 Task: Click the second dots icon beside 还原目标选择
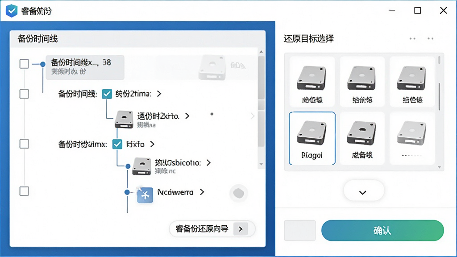pyautogui.click(x=431, y=38)
